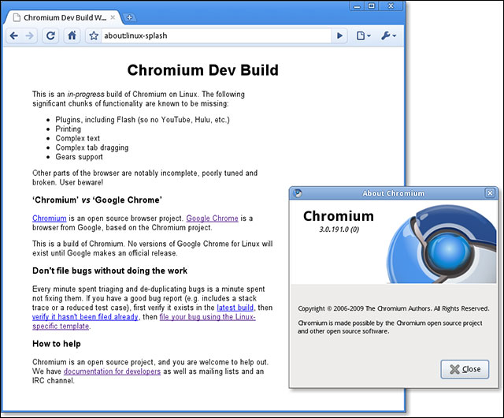This screenshot has height=418, width=504.
Task: Click the 'Printing' list item
Action: 69,129
